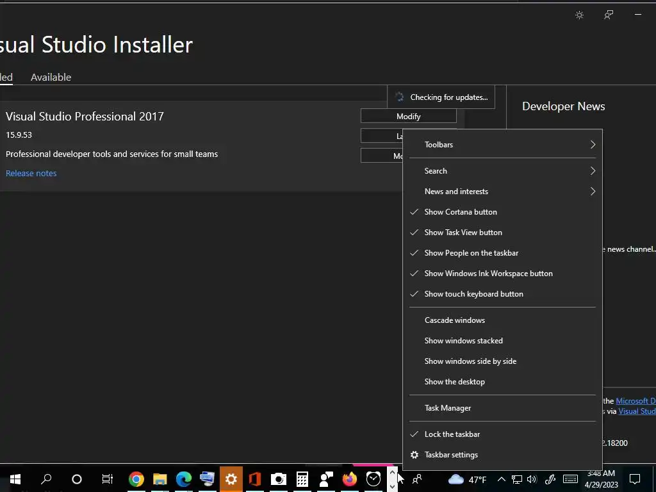
Task: Open Task Manager from the context menu
Action: click(502, 408)
